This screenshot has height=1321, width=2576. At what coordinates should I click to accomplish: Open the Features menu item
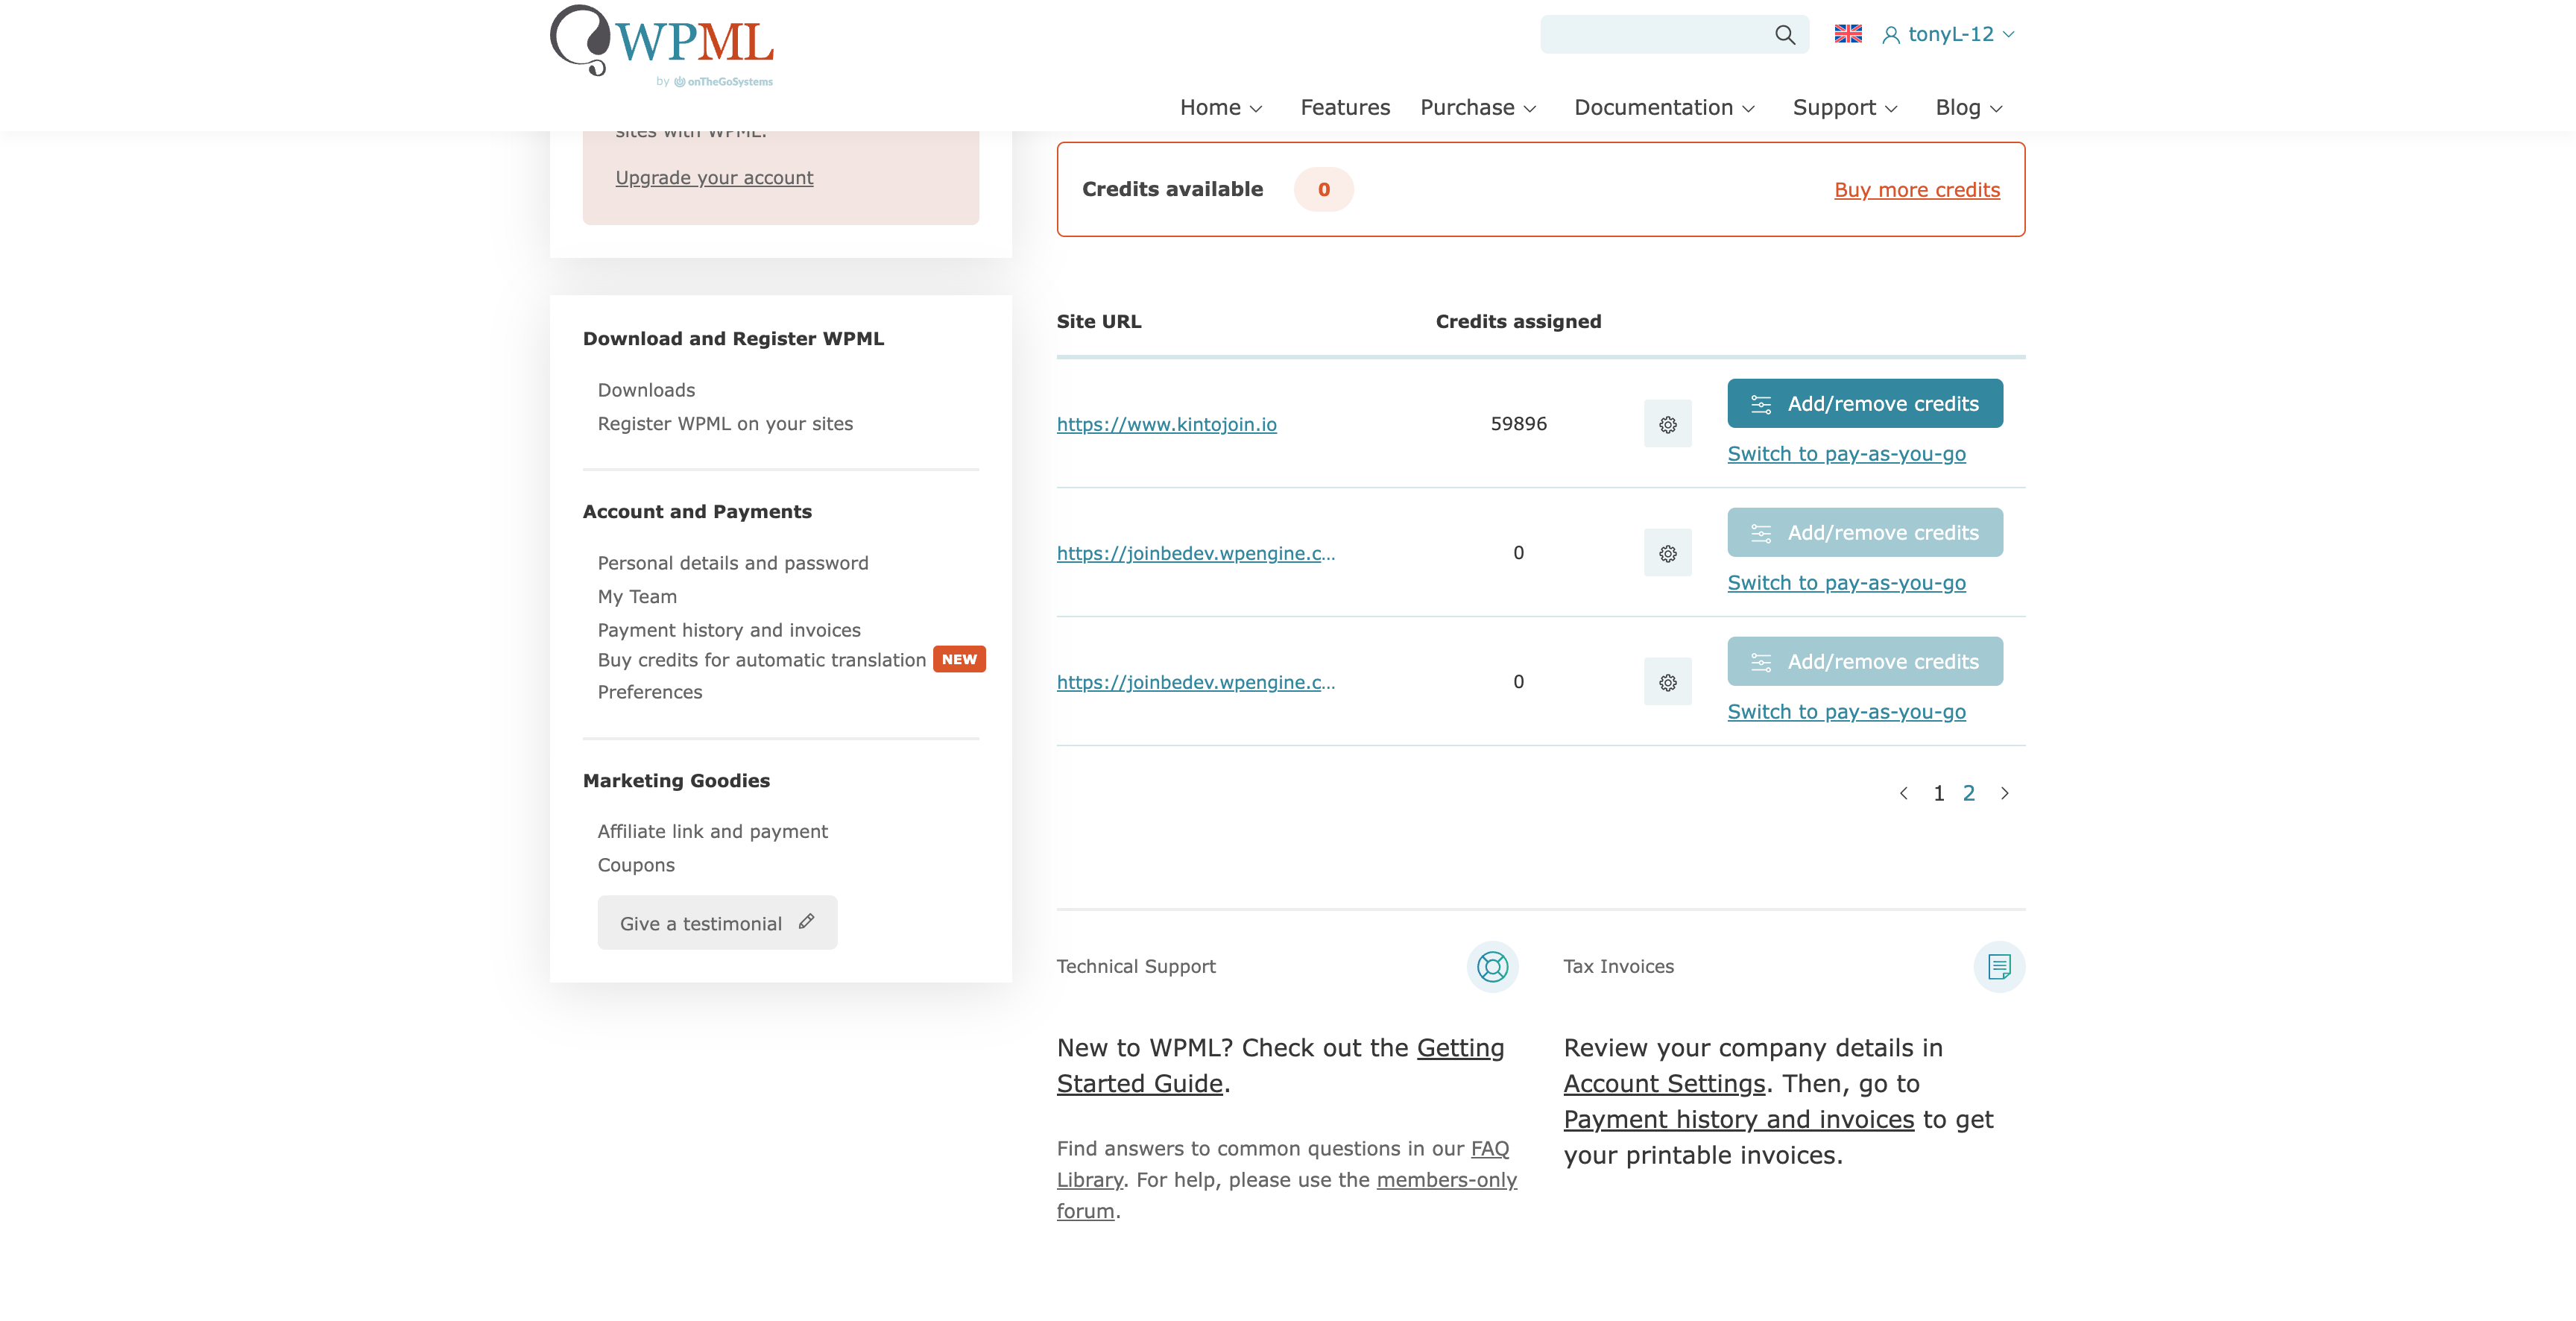[x=1345, y=108]
